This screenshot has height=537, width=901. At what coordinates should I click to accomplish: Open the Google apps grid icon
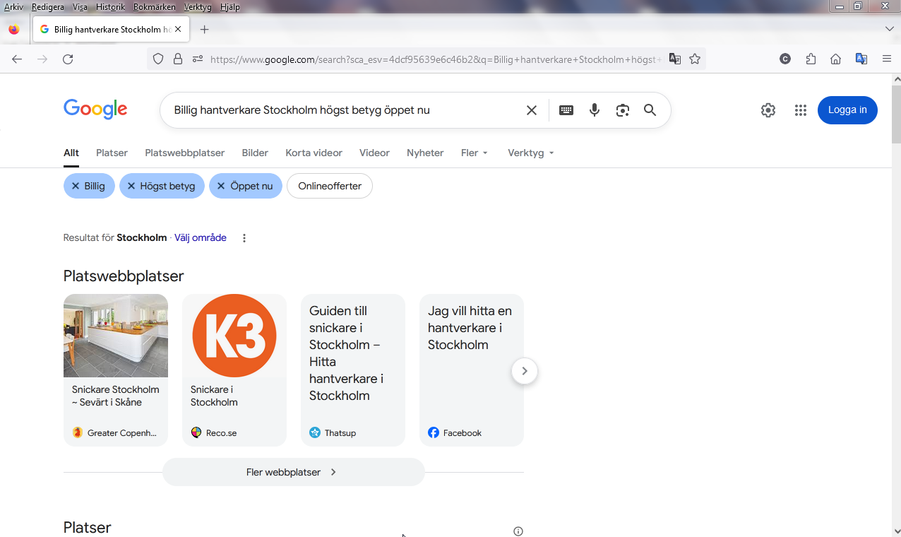pyautogui.click(x=800, y=110)
